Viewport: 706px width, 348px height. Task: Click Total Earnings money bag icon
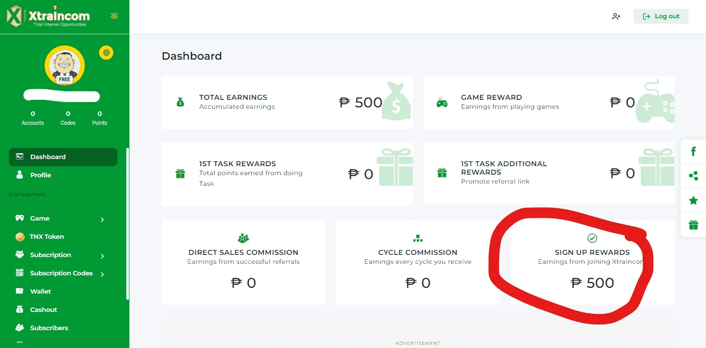(180, 102)
